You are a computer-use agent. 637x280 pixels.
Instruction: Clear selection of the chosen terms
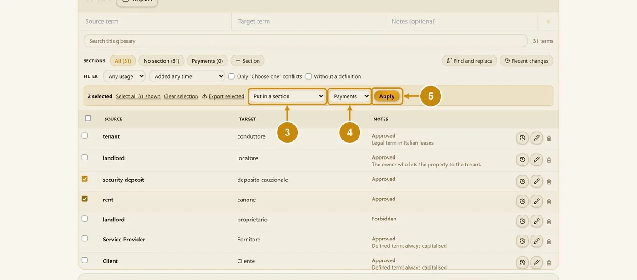click(181, 96)
